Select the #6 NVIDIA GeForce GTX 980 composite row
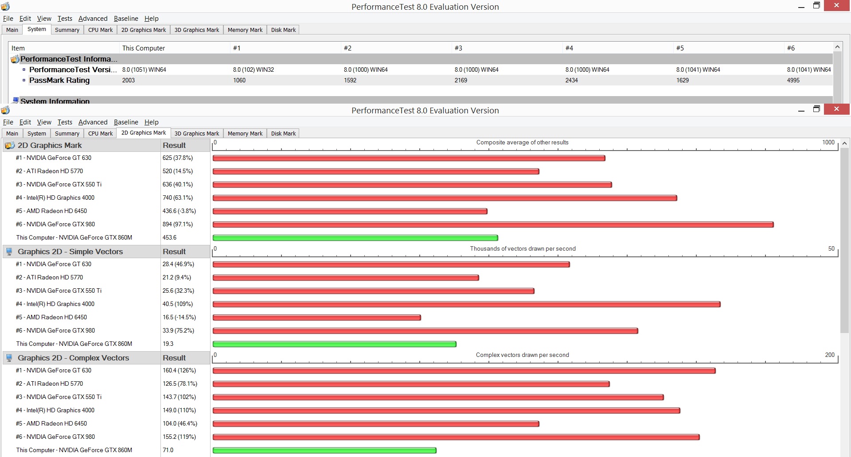 point(105,224)
